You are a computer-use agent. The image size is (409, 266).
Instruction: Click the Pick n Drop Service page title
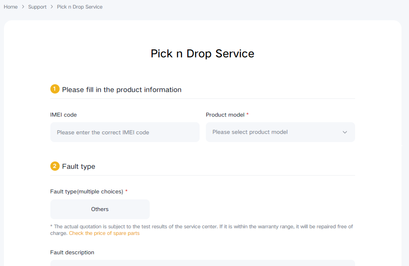click(202, 54)
